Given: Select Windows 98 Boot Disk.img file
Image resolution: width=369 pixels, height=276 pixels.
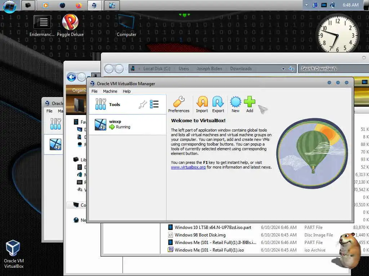Looking at the screenshot, I should point(200,235).
